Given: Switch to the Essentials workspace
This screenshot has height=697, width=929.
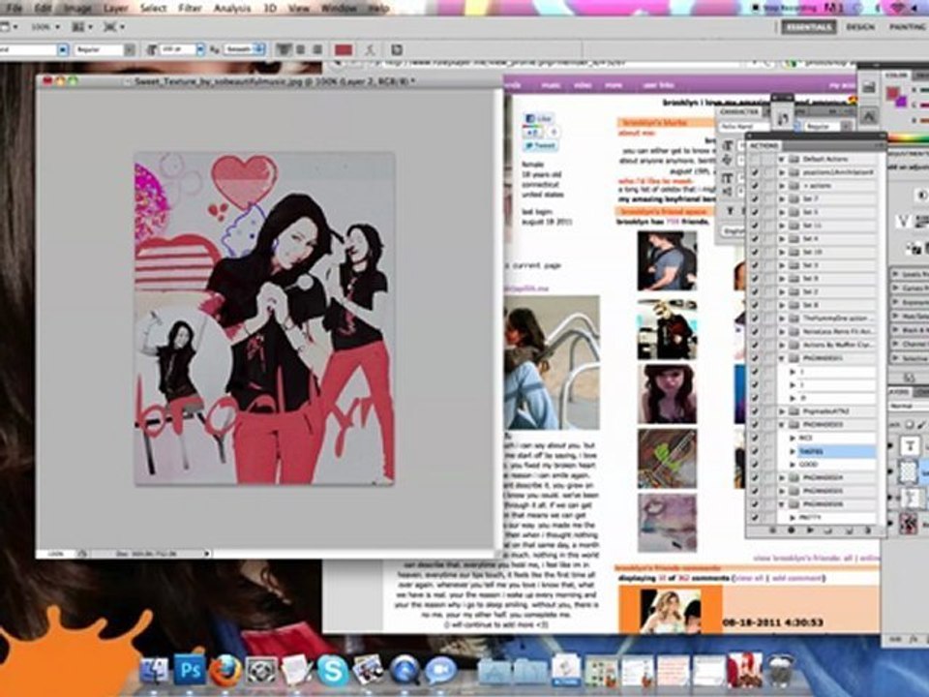Looking at the screenshot, I should coord(808,27).
